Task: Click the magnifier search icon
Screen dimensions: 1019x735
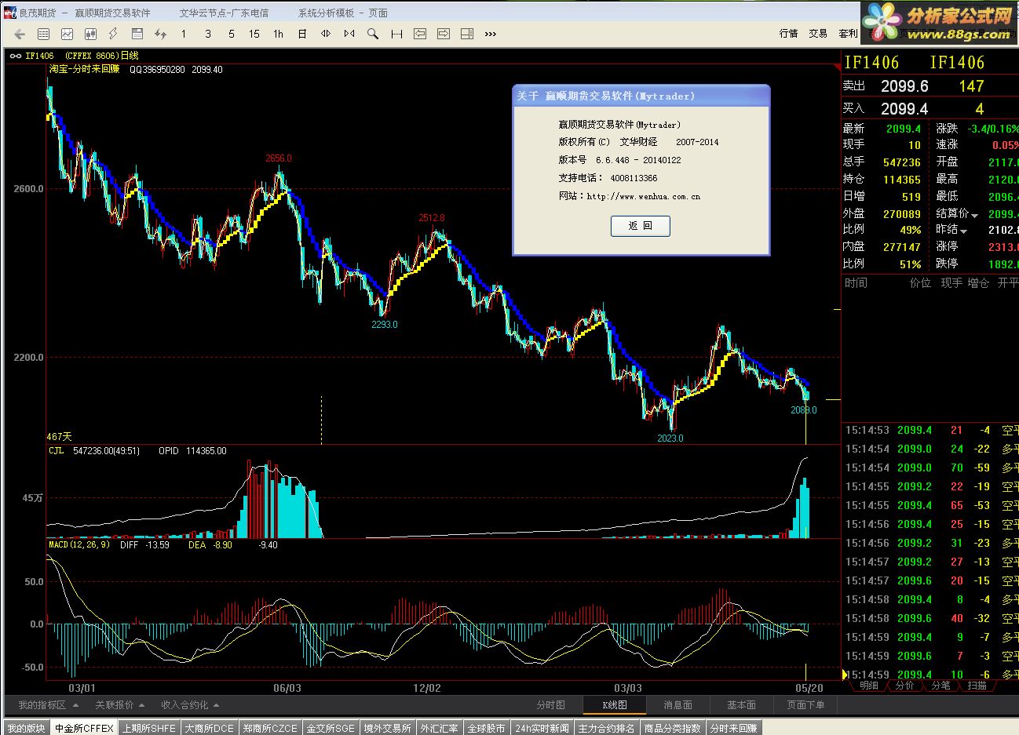Action: [x=373, y=34]
